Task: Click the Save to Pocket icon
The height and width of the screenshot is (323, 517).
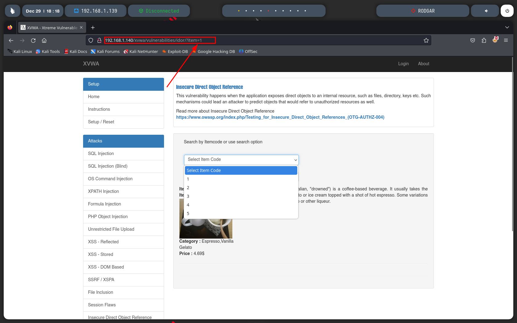Action: (x=473, y=40)
